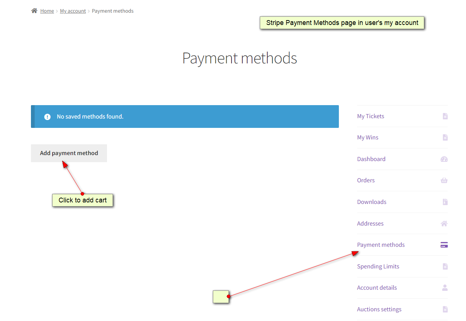Image resolution: width=466 pixels, height=321 pixels.
Task: Click the Auctions settings document icon
Action: [445, 309]
